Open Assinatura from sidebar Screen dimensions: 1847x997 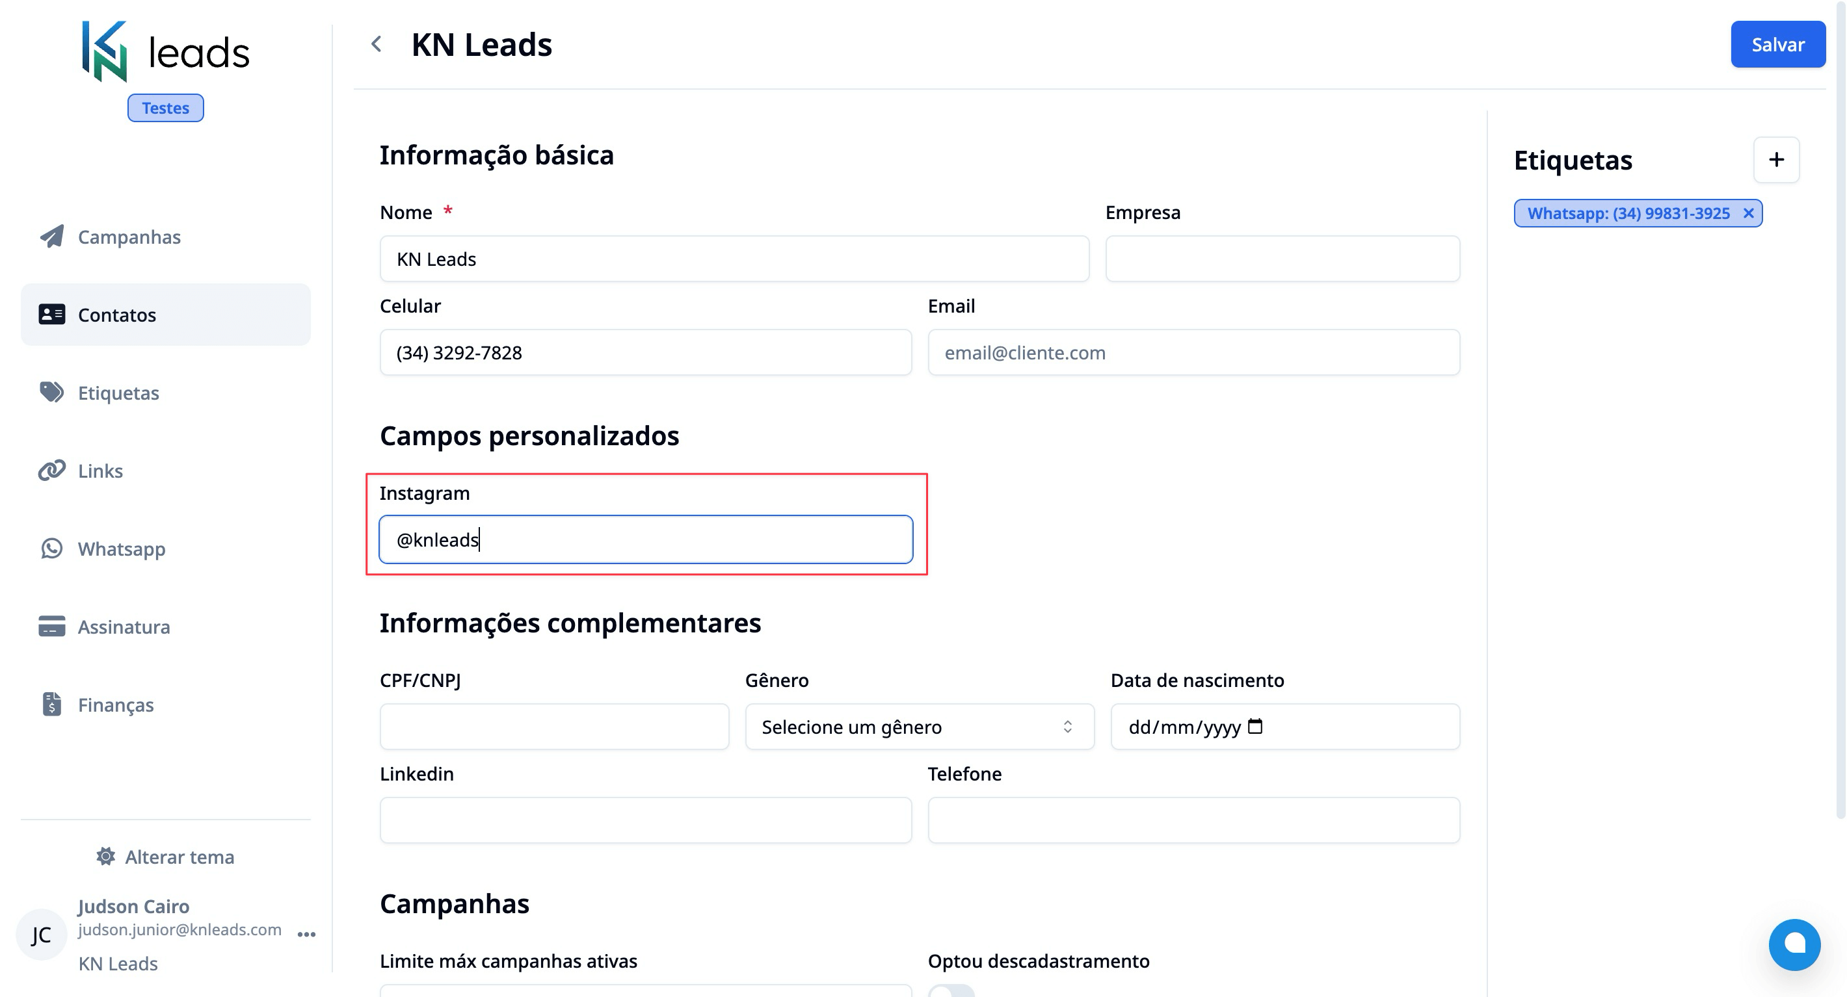124,627
